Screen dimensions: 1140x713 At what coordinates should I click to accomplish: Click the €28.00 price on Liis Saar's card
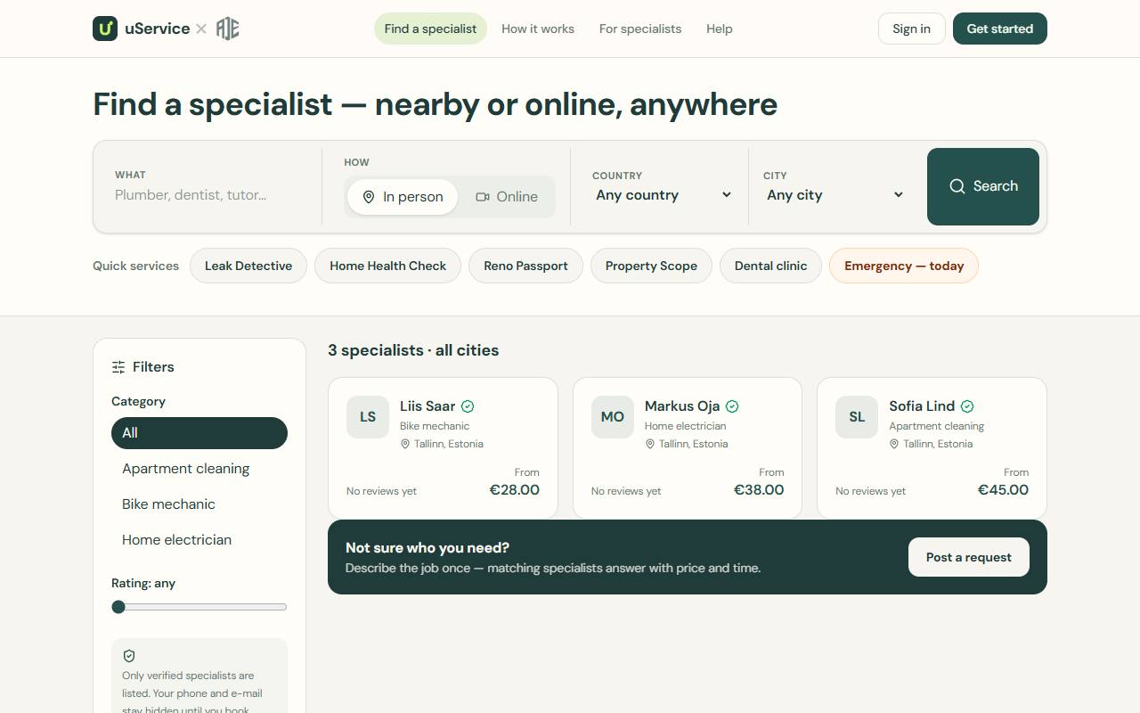515,490
